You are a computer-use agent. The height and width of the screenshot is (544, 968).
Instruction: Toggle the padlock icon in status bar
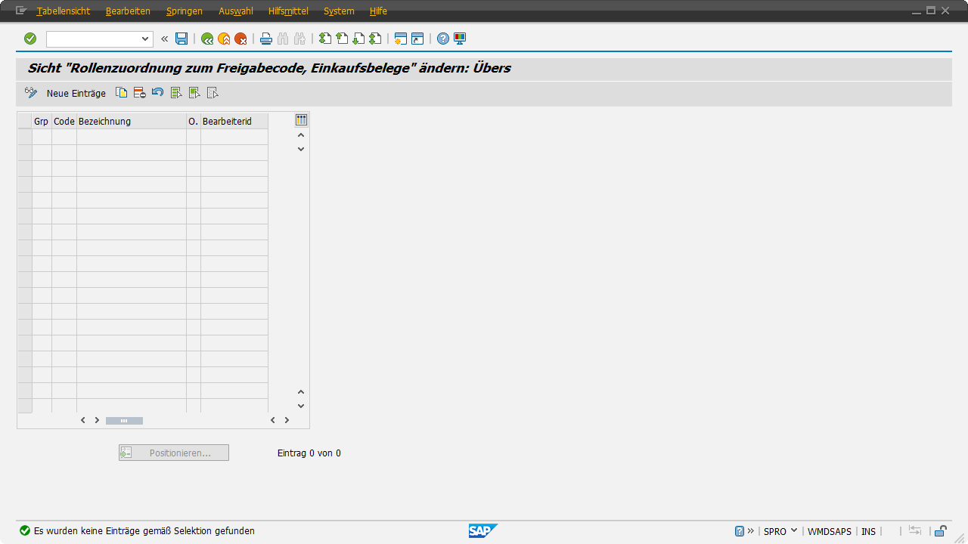pos(940,531)
